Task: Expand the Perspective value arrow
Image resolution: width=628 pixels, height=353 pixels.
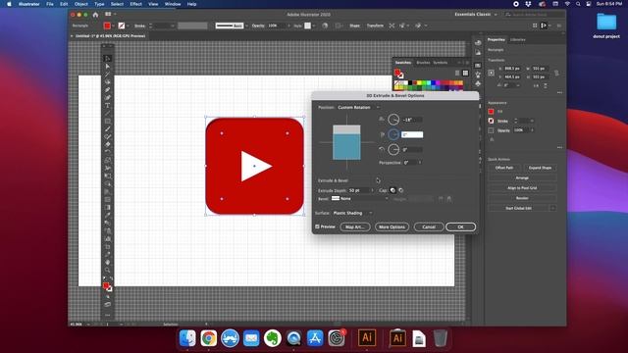Action: [x=420, y=163]
